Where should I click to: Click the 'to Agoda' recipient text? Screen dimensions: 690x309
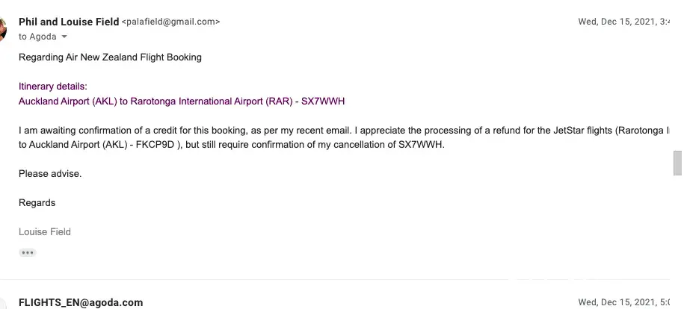[33, 37]
